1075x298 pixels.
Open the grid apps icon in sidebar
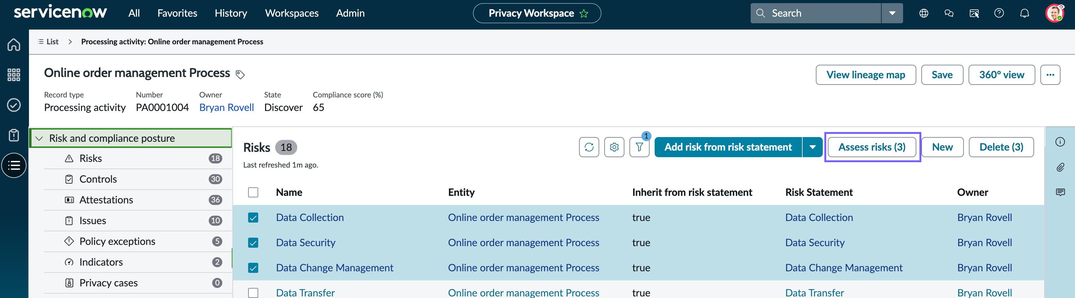point(14,74)
